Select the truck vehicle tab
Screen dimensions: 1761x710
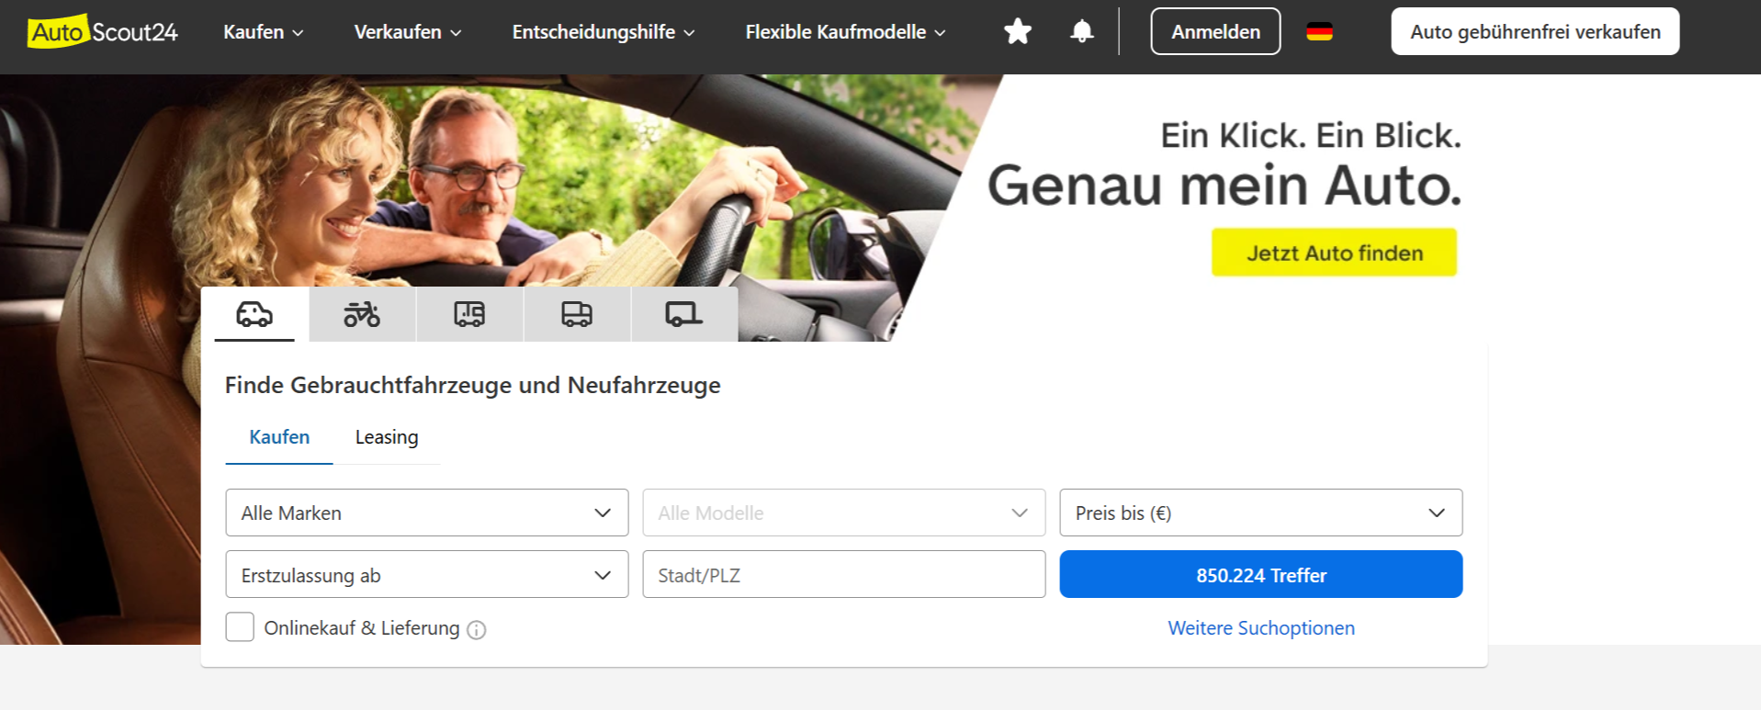tap(577, 314)
